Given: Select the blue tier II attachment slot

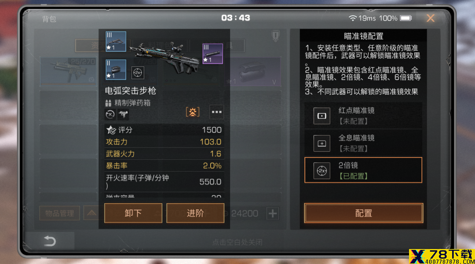Looking at the screenshot, I should pyautogui.click(x=116, y=70).
